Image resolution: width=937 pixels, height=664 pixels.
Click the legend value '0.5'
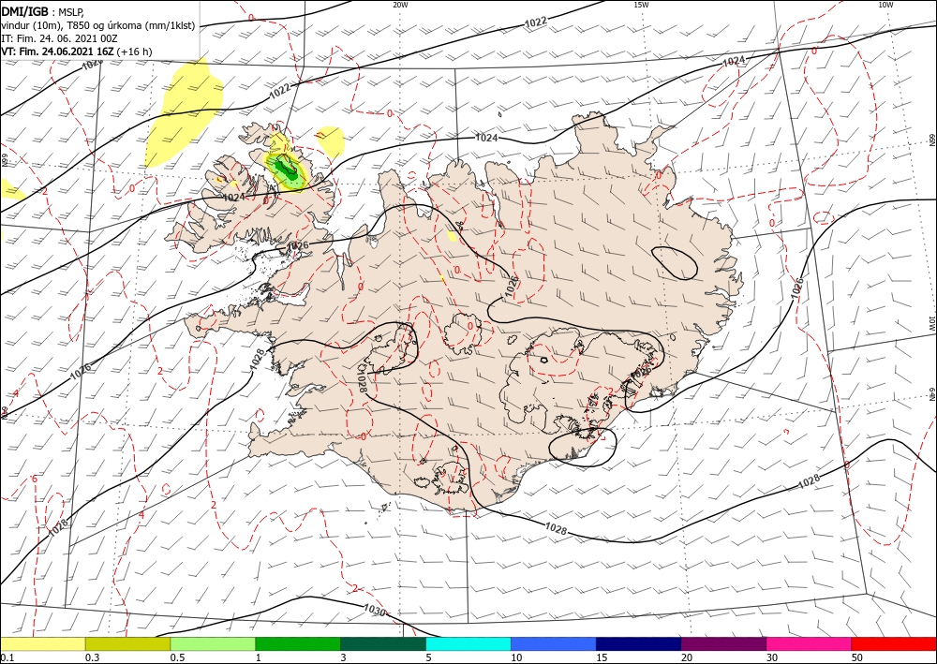(x=177, y=657)
